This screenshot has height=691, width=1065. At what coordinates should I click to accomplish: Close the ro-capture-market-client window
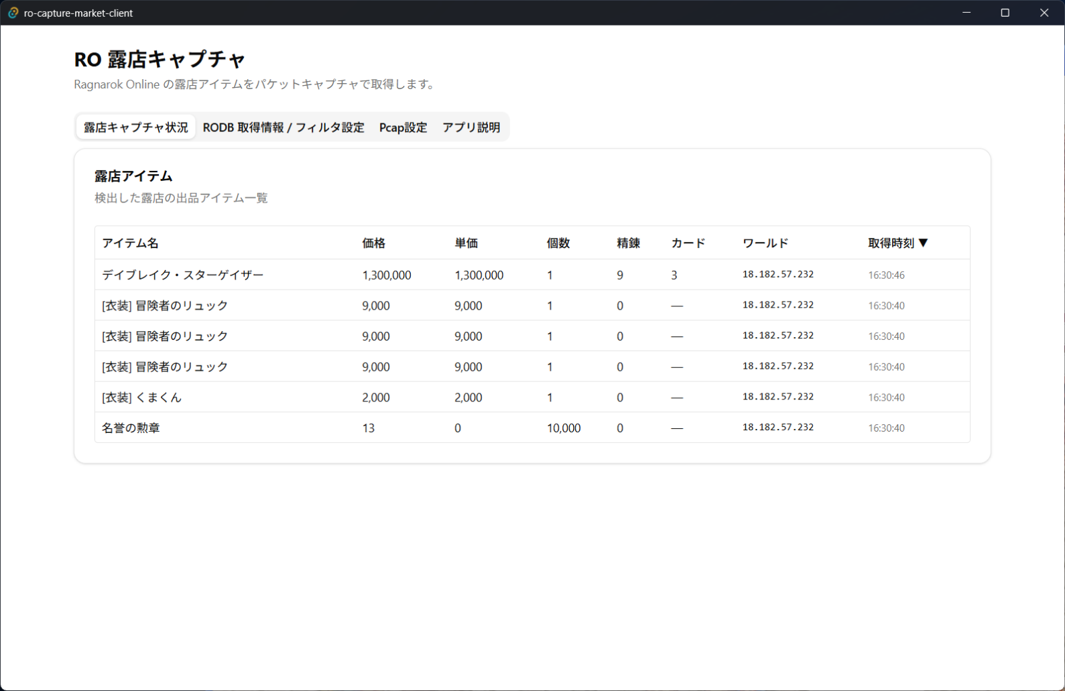(x=1044, y=13)
